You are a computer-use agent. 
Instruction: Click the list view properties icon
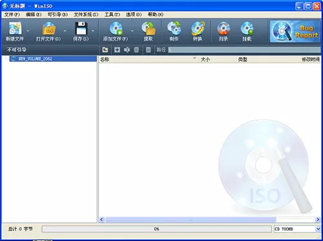click(148, 50)
